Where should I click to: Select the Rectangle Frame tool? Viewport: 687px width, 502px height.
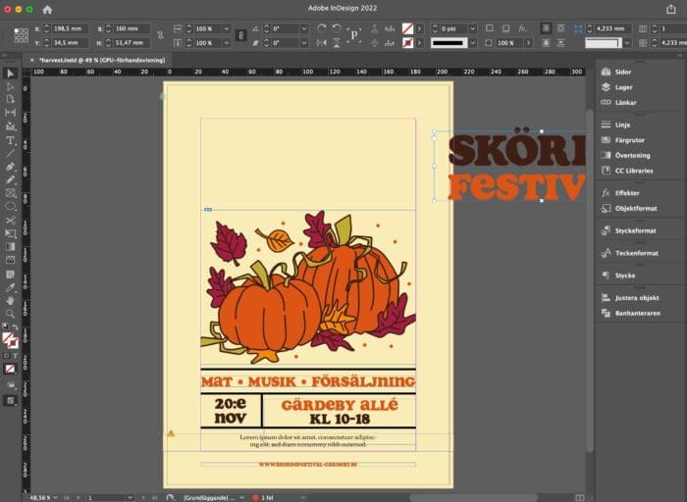(x=10, y=193)
